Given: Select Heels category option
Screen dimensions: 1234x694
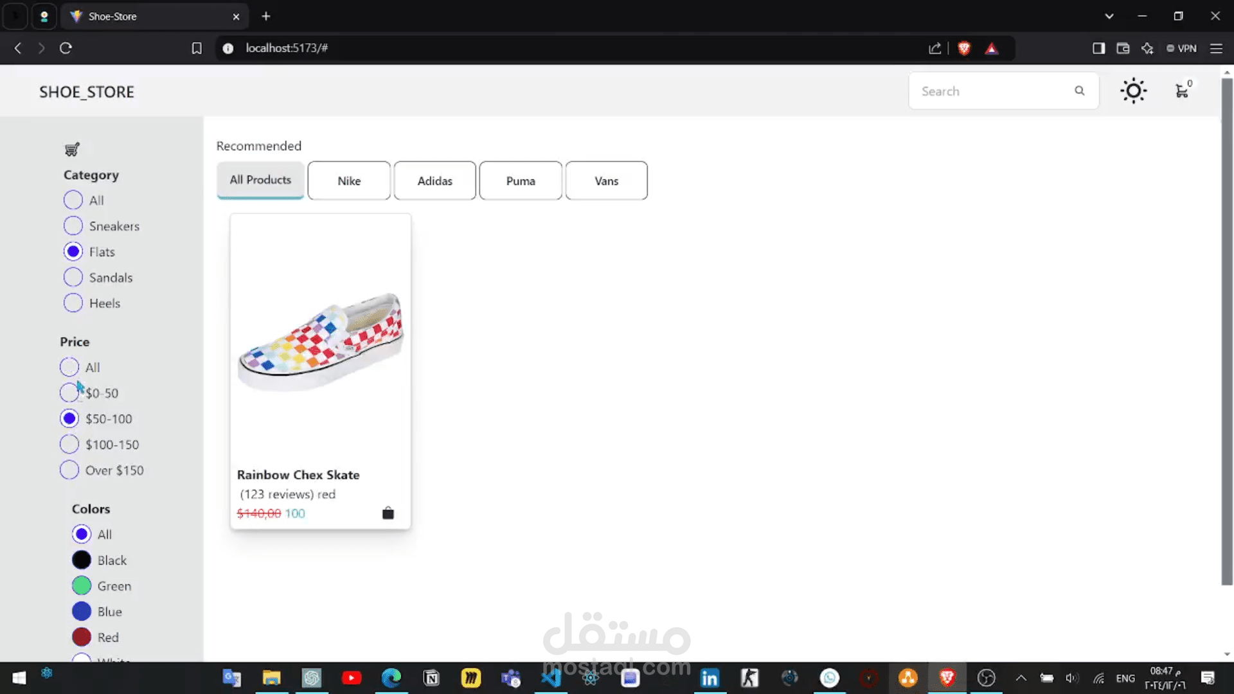Looking at the screenshot, I should pyautogui.click(x=73, y=303).
